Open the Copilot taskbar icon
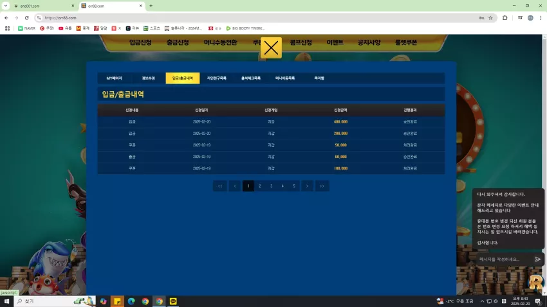 (103, 301)
